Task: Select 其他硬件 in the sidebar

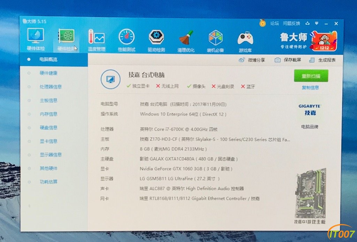Action: (48, 168)
